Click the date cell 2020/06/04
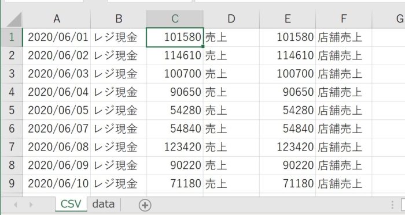Viewport: 405px width, 215px height. coord(57,92)
